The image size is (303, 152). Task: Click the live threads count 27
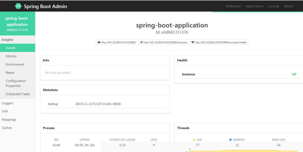coord(198,145)
